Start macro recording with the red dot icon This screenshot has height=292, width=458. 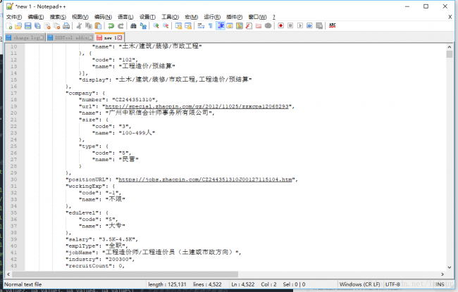point(280,25)
